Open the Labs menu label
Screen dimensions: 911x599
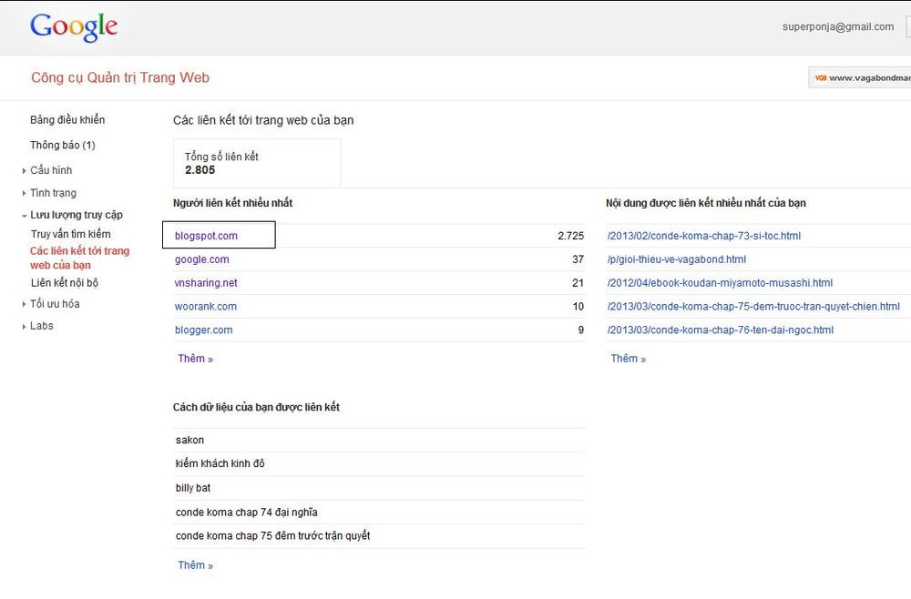[x=42, y=326]
